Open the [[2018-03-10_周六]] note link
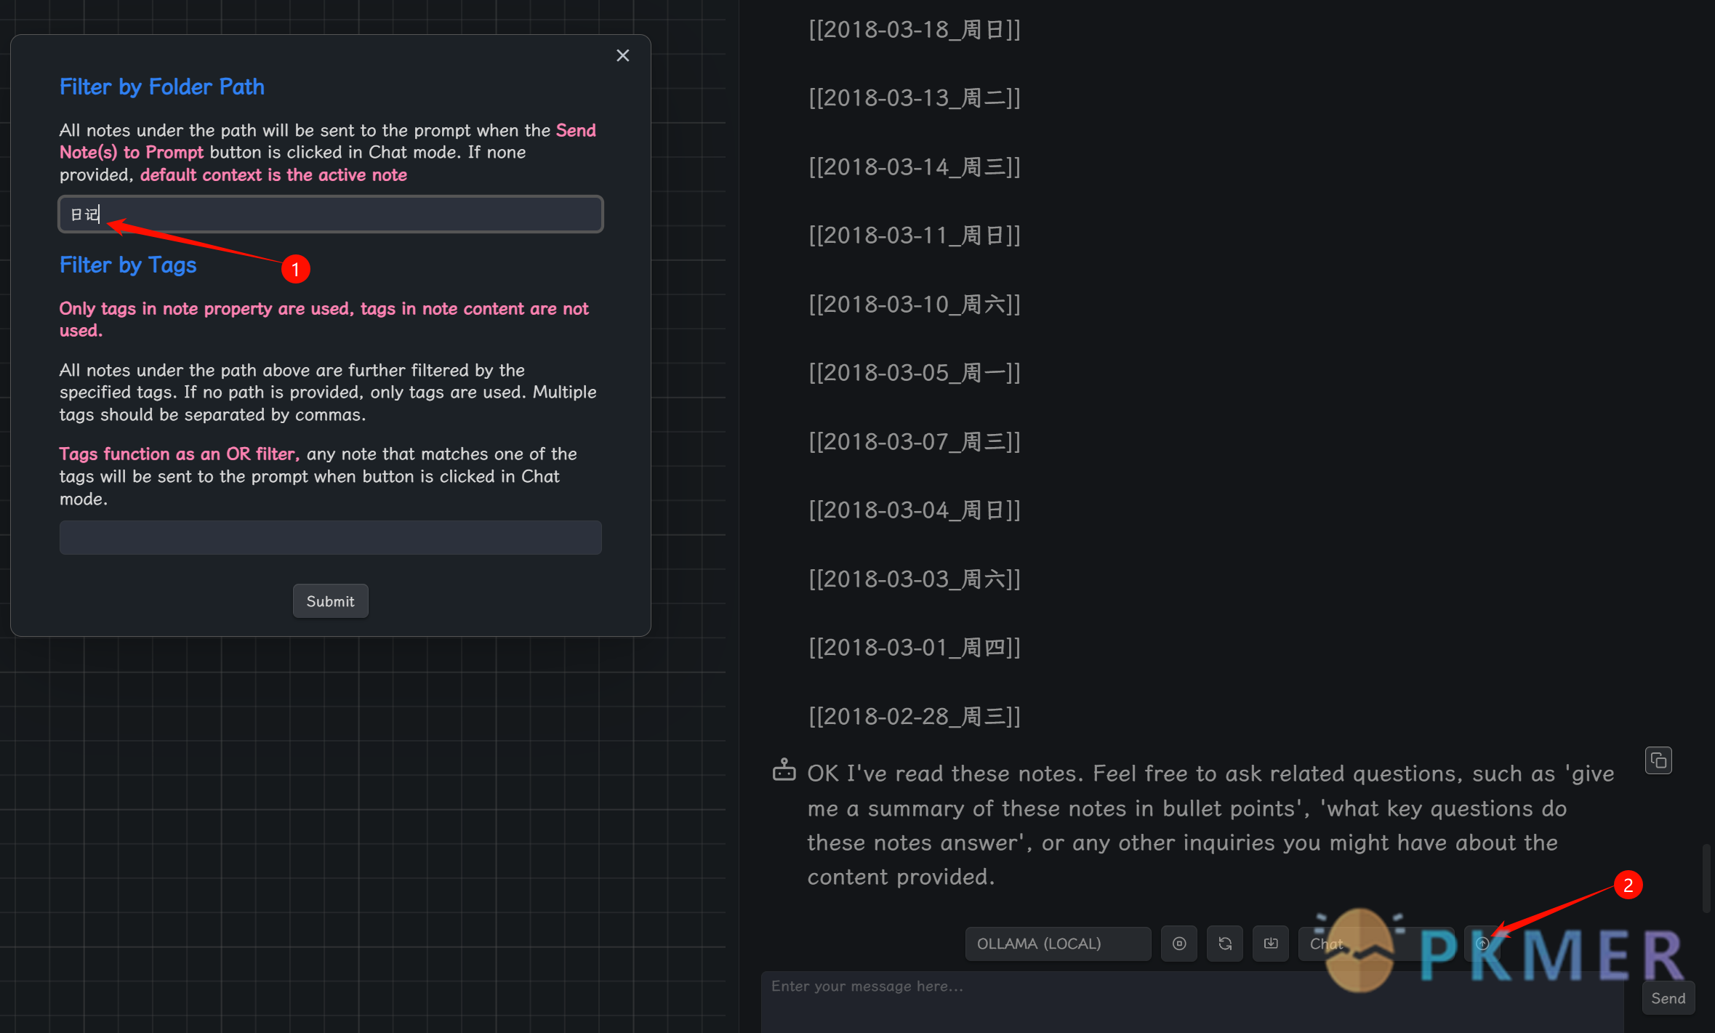Screen dimensions: 1715x1033 [x=915, y=305]
